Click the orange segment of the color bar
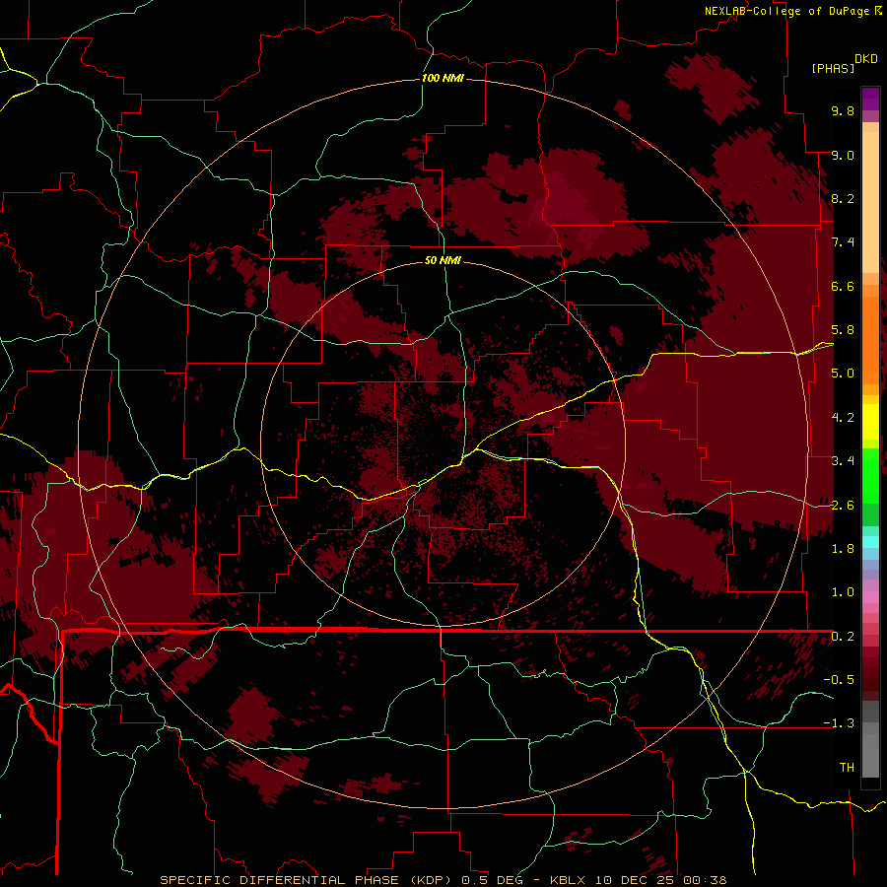Image resolution: width=887 pixels, height=887 pixels. 870,339
